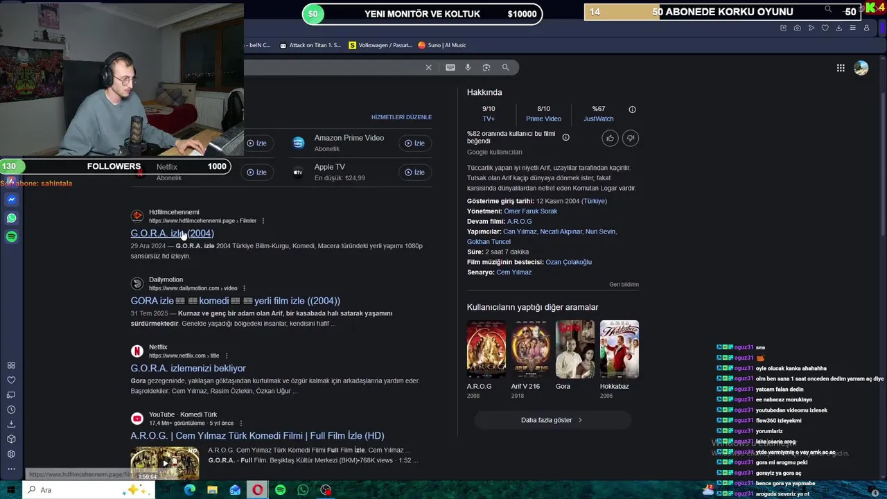
Task: Click the snapshot camera icon in toolbar
Action: click(x=797, y=28)
